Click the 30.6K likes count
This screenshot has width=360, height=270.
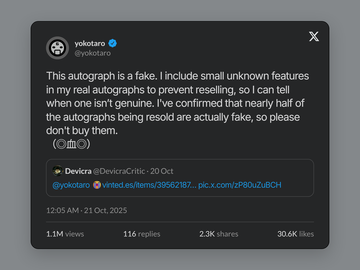296,234
